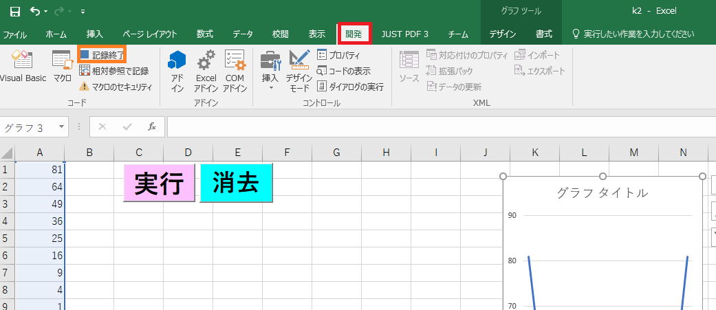Open COM アドイン dialog
Viewport: 716px width, 310px height.
click(235, 71)
